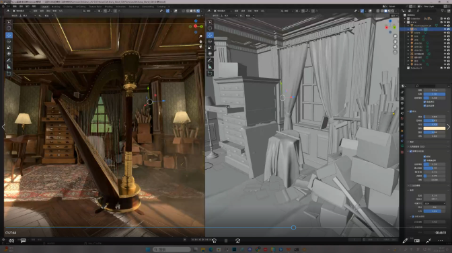The image size is (452, 253).
Task: Toggle eye icon on the highlighted outliner row
Action: [x=445, y=29]
